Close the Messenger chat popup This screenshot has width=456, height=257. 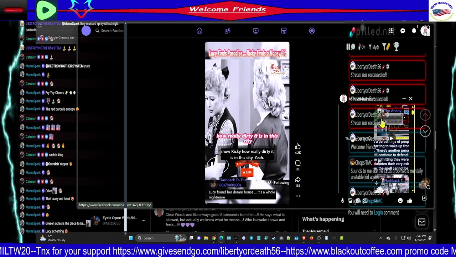(x=410, y=99)
